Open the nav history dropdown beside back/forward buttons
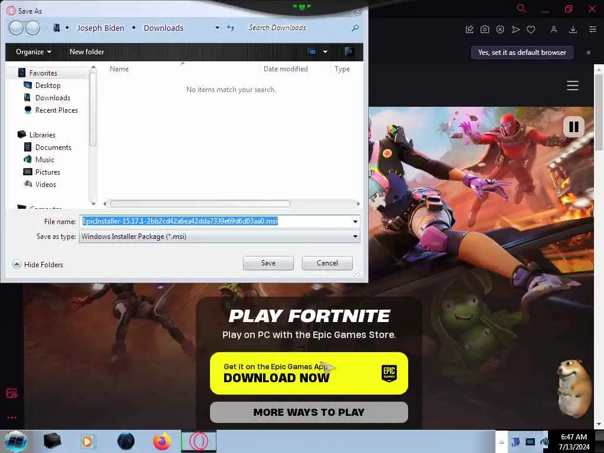 pos(45,28)
